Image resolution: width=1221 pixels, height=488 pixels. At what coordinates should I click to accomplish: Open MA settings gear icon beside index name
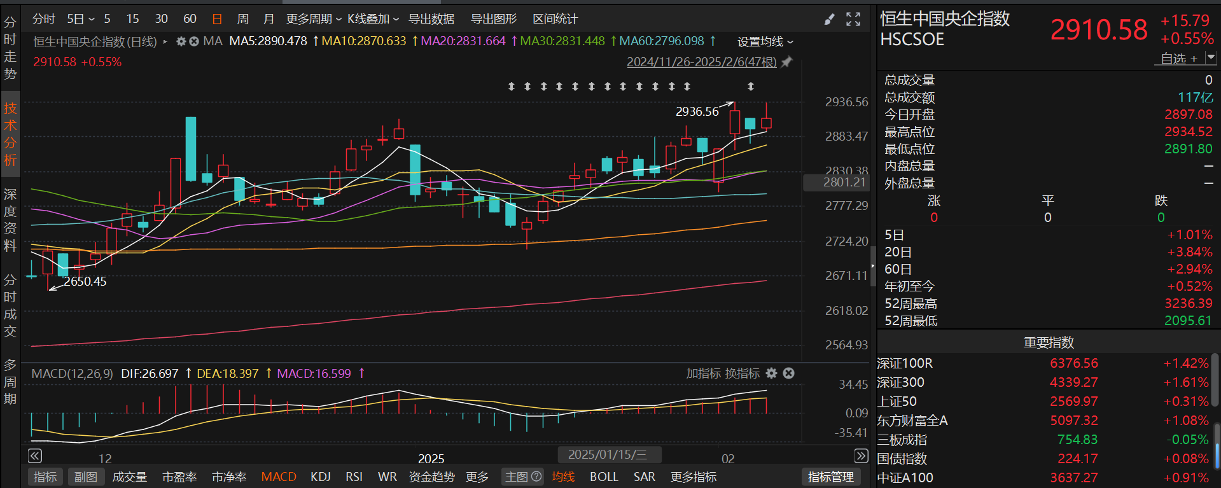point(181,41)
